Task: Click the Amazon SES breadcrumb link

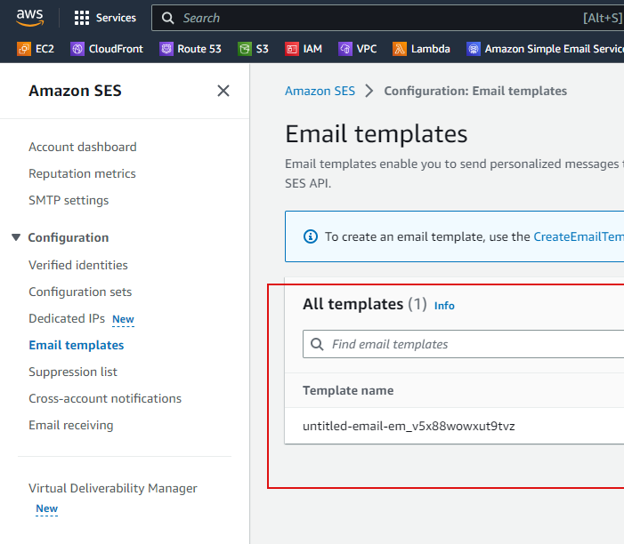Action: pos(320,91)
